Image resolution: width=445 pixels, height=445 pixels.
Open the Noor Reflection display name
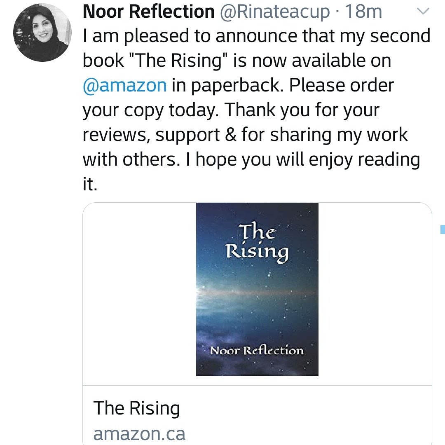pos(149,12)
